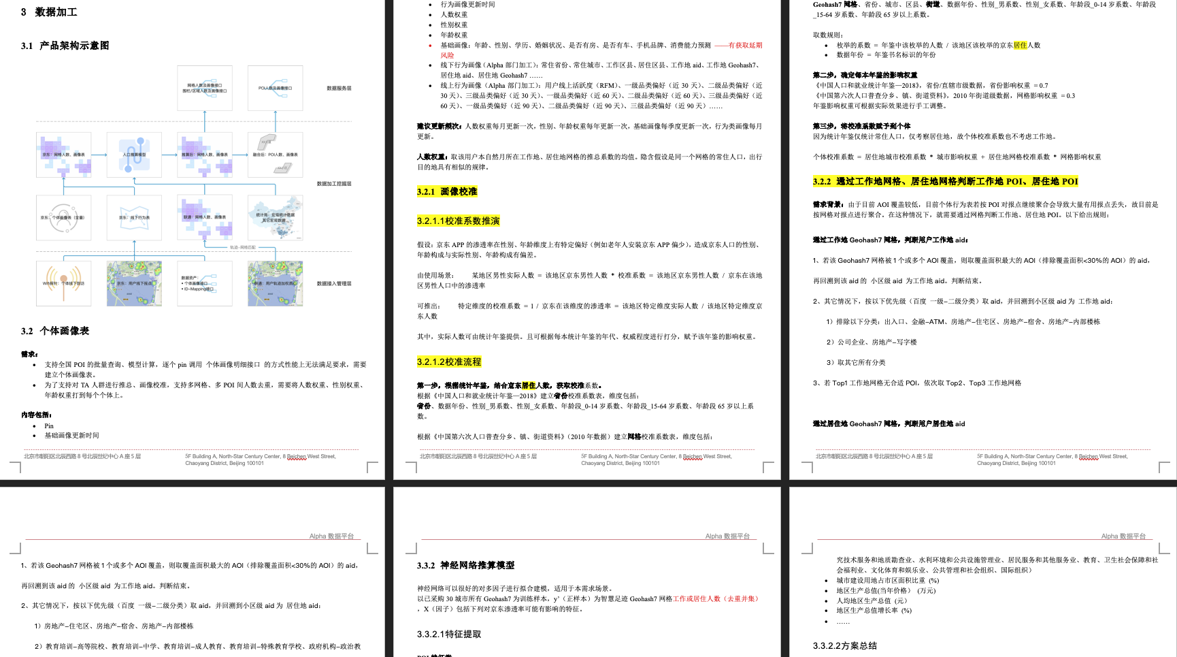
Task: Click the highlighted heading starting "3.2.2 通过工作地网格"
Action: coord(946,182)
